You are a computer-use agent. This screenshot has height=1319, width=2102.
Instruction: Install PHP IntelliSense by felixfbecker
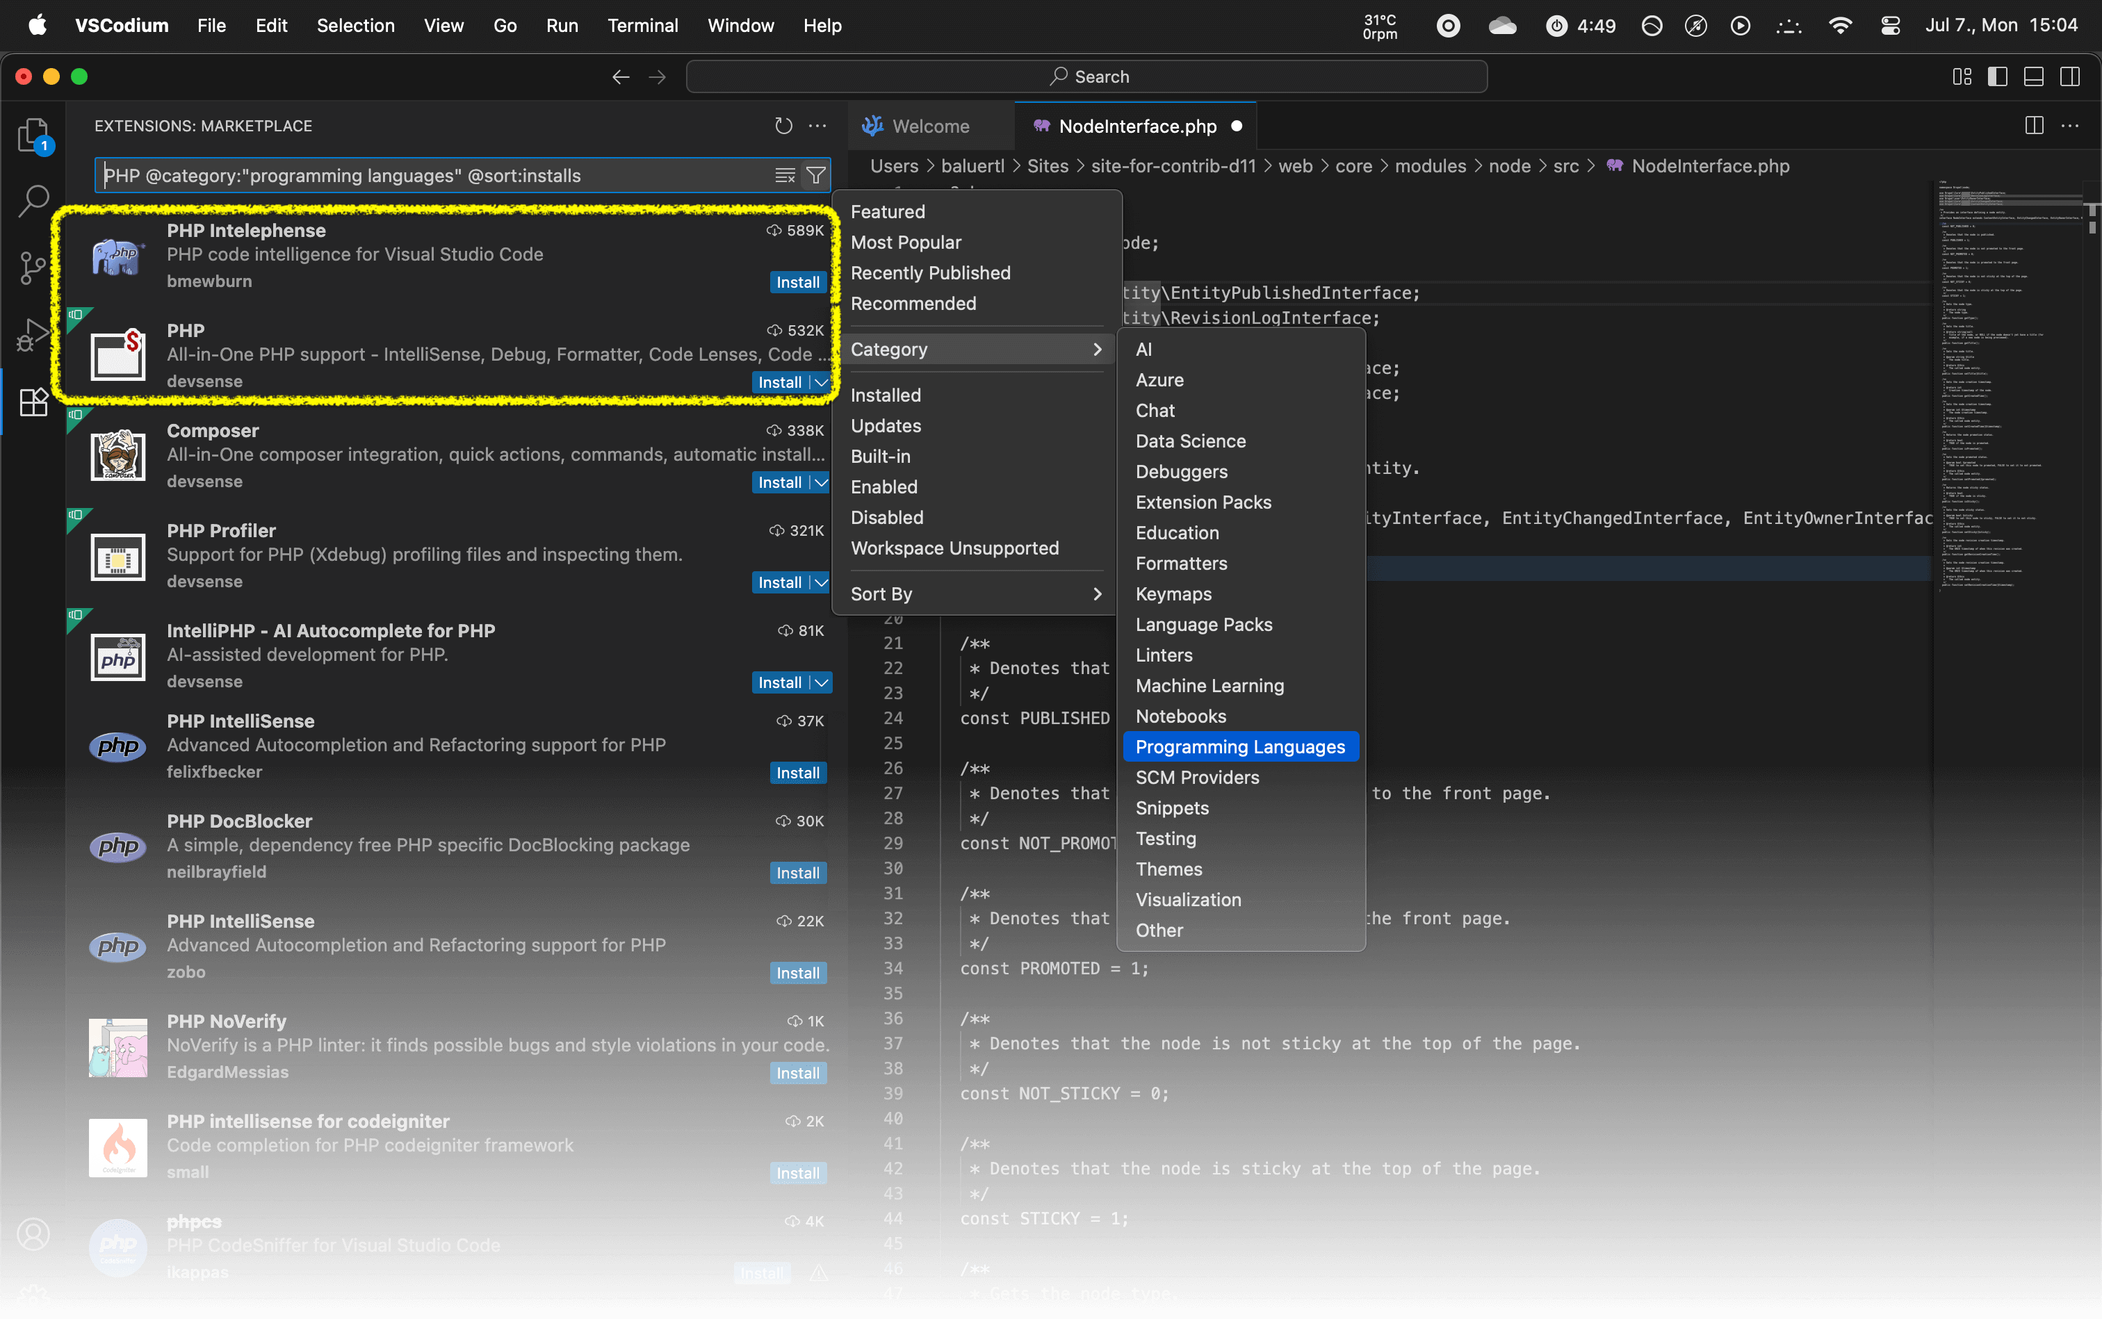click(797, 773)
